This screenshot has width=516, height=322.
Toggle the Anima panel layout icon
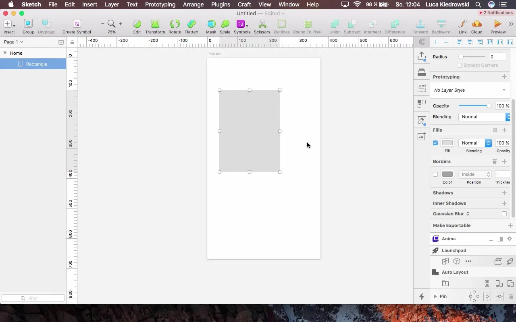[x=500, y=239]
